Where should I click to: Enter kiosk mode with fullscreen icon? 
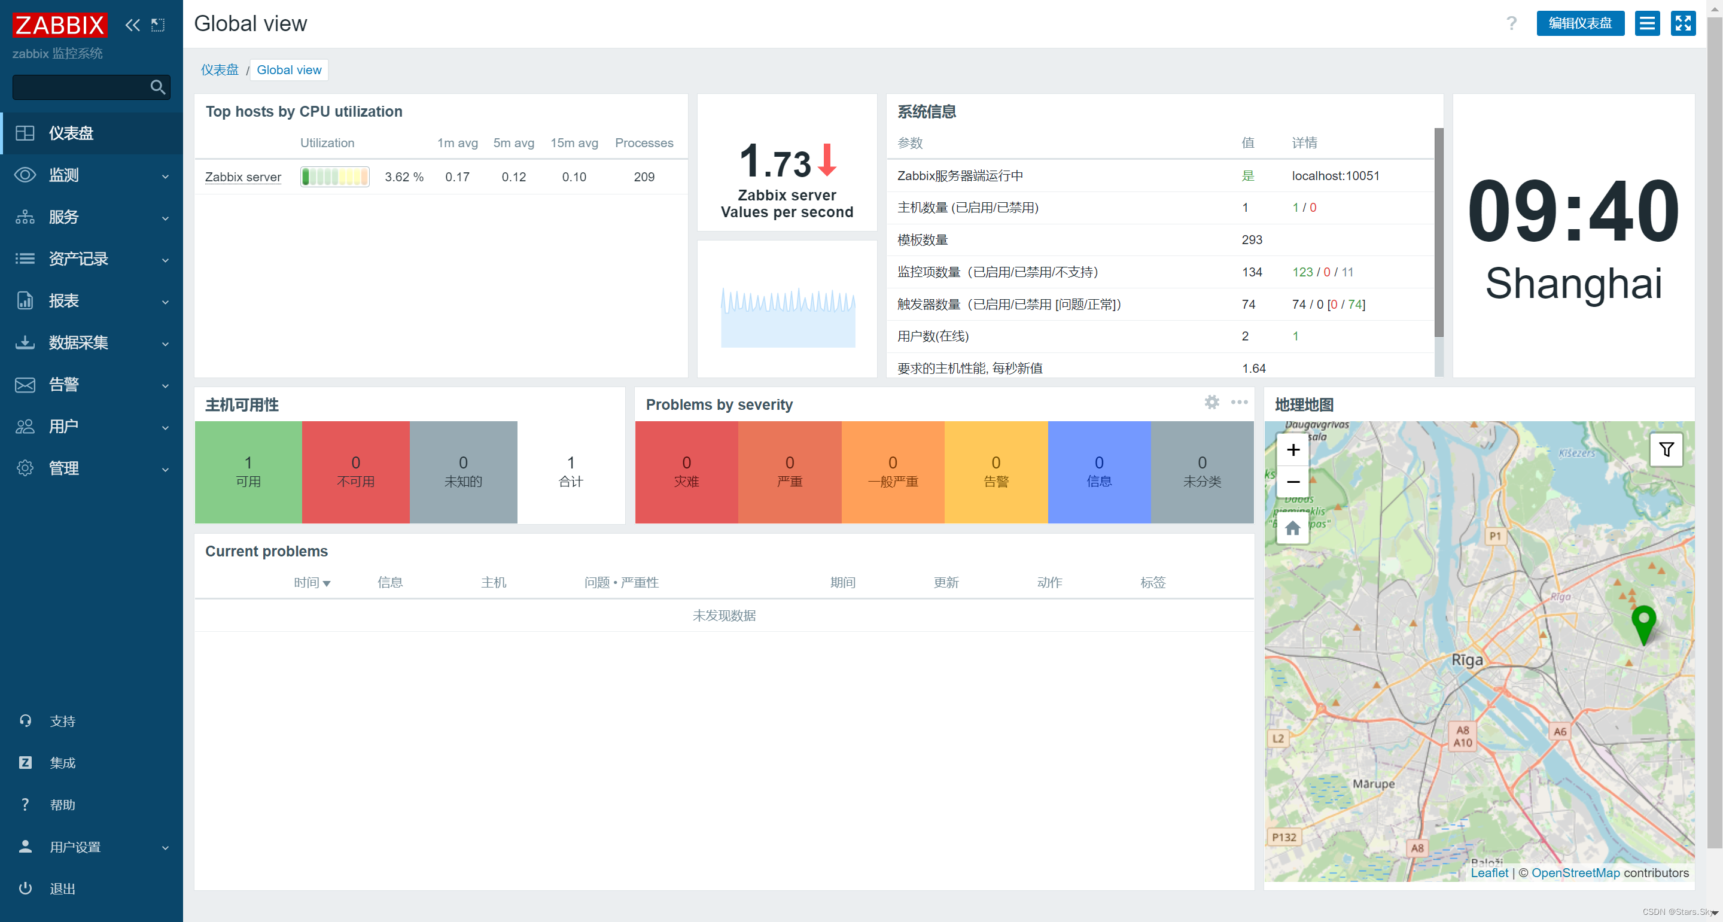coord(1684,23)
